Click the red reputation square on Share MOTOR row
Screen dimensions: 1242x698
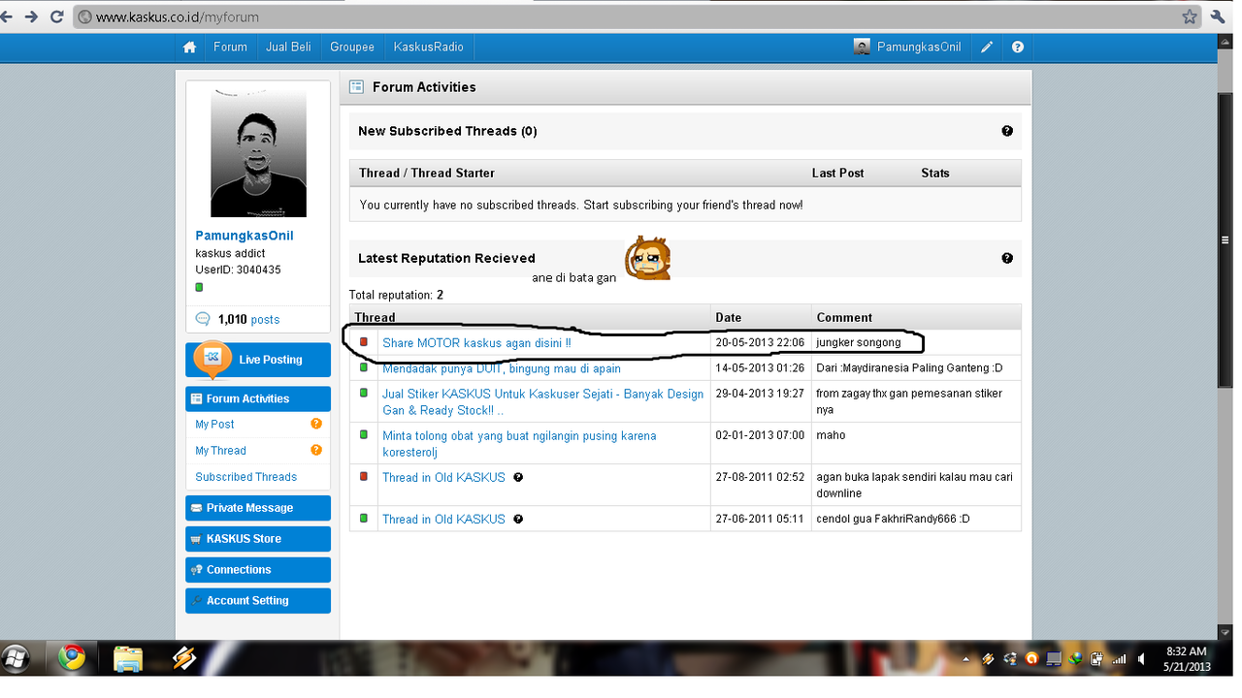click(364, 341)
